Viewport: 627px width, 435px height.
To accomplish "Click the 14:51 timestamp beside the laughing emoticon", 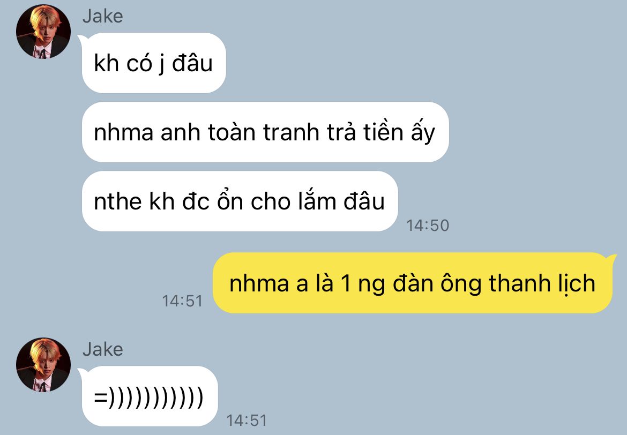I will [247, 421].
